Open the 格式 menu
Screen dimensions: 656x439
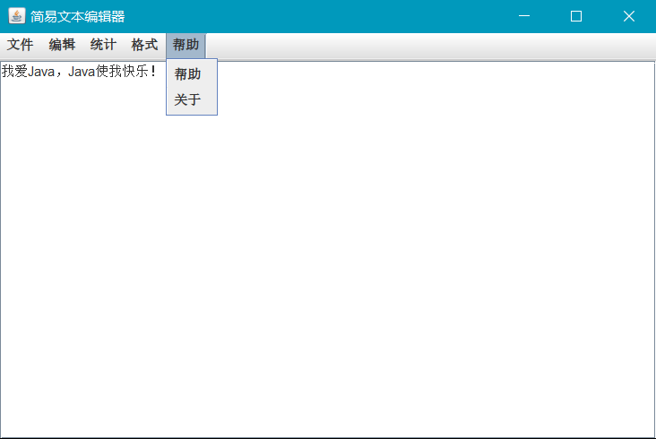(x=144, y=45)
